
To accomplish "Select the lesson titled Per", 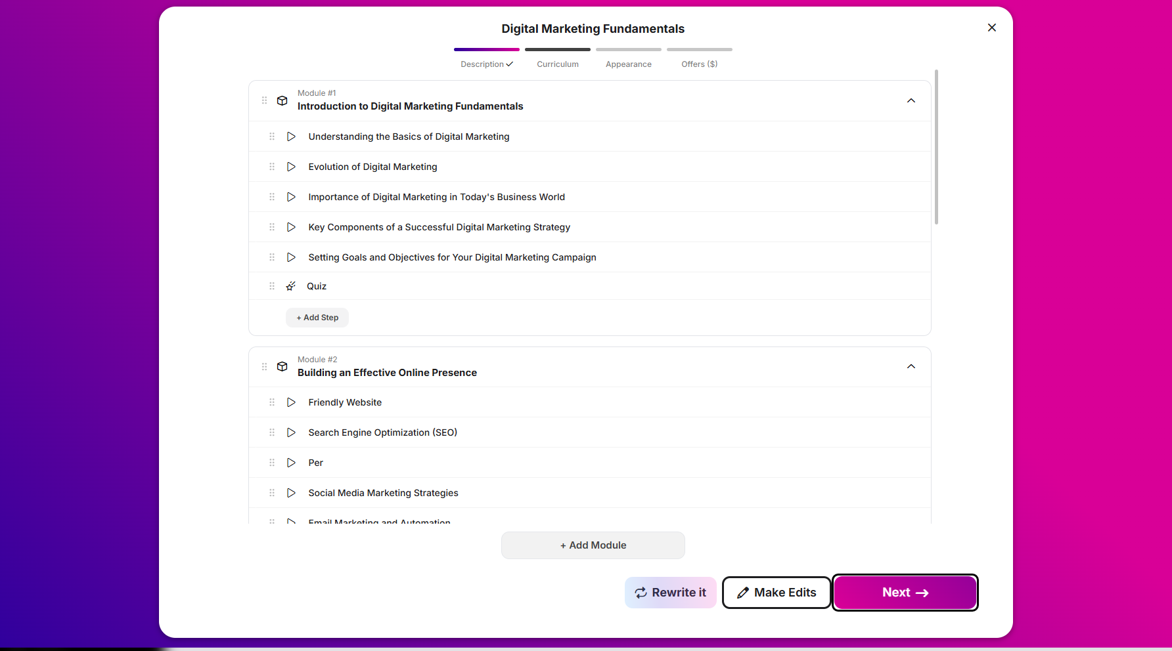I will [x=315, y=463].
